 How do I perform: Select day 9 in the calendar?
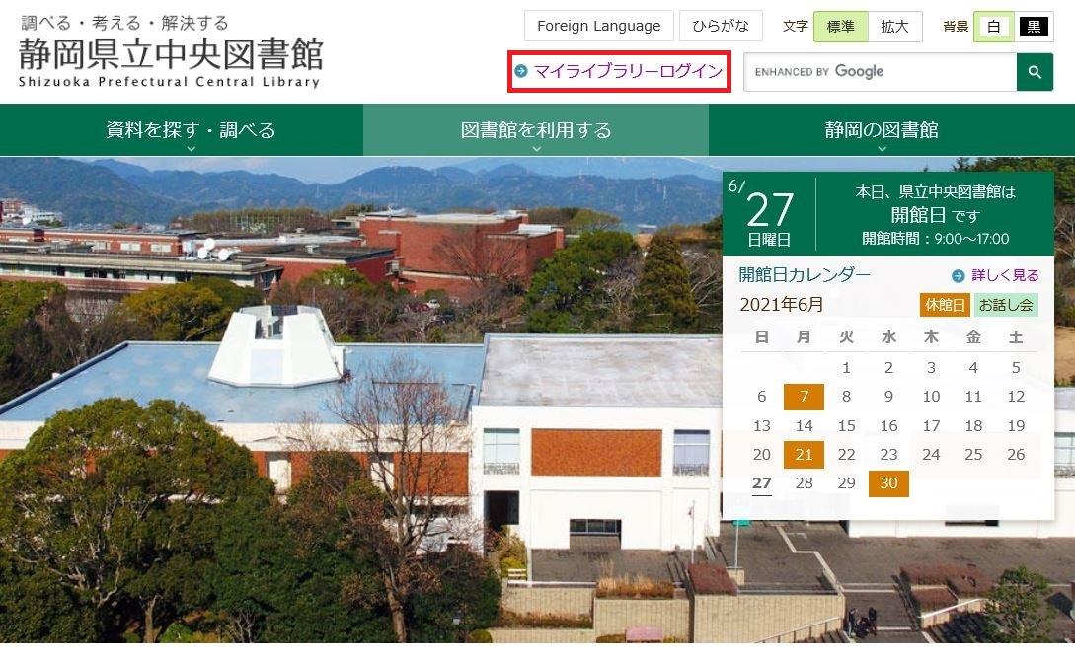coord(888,396)
